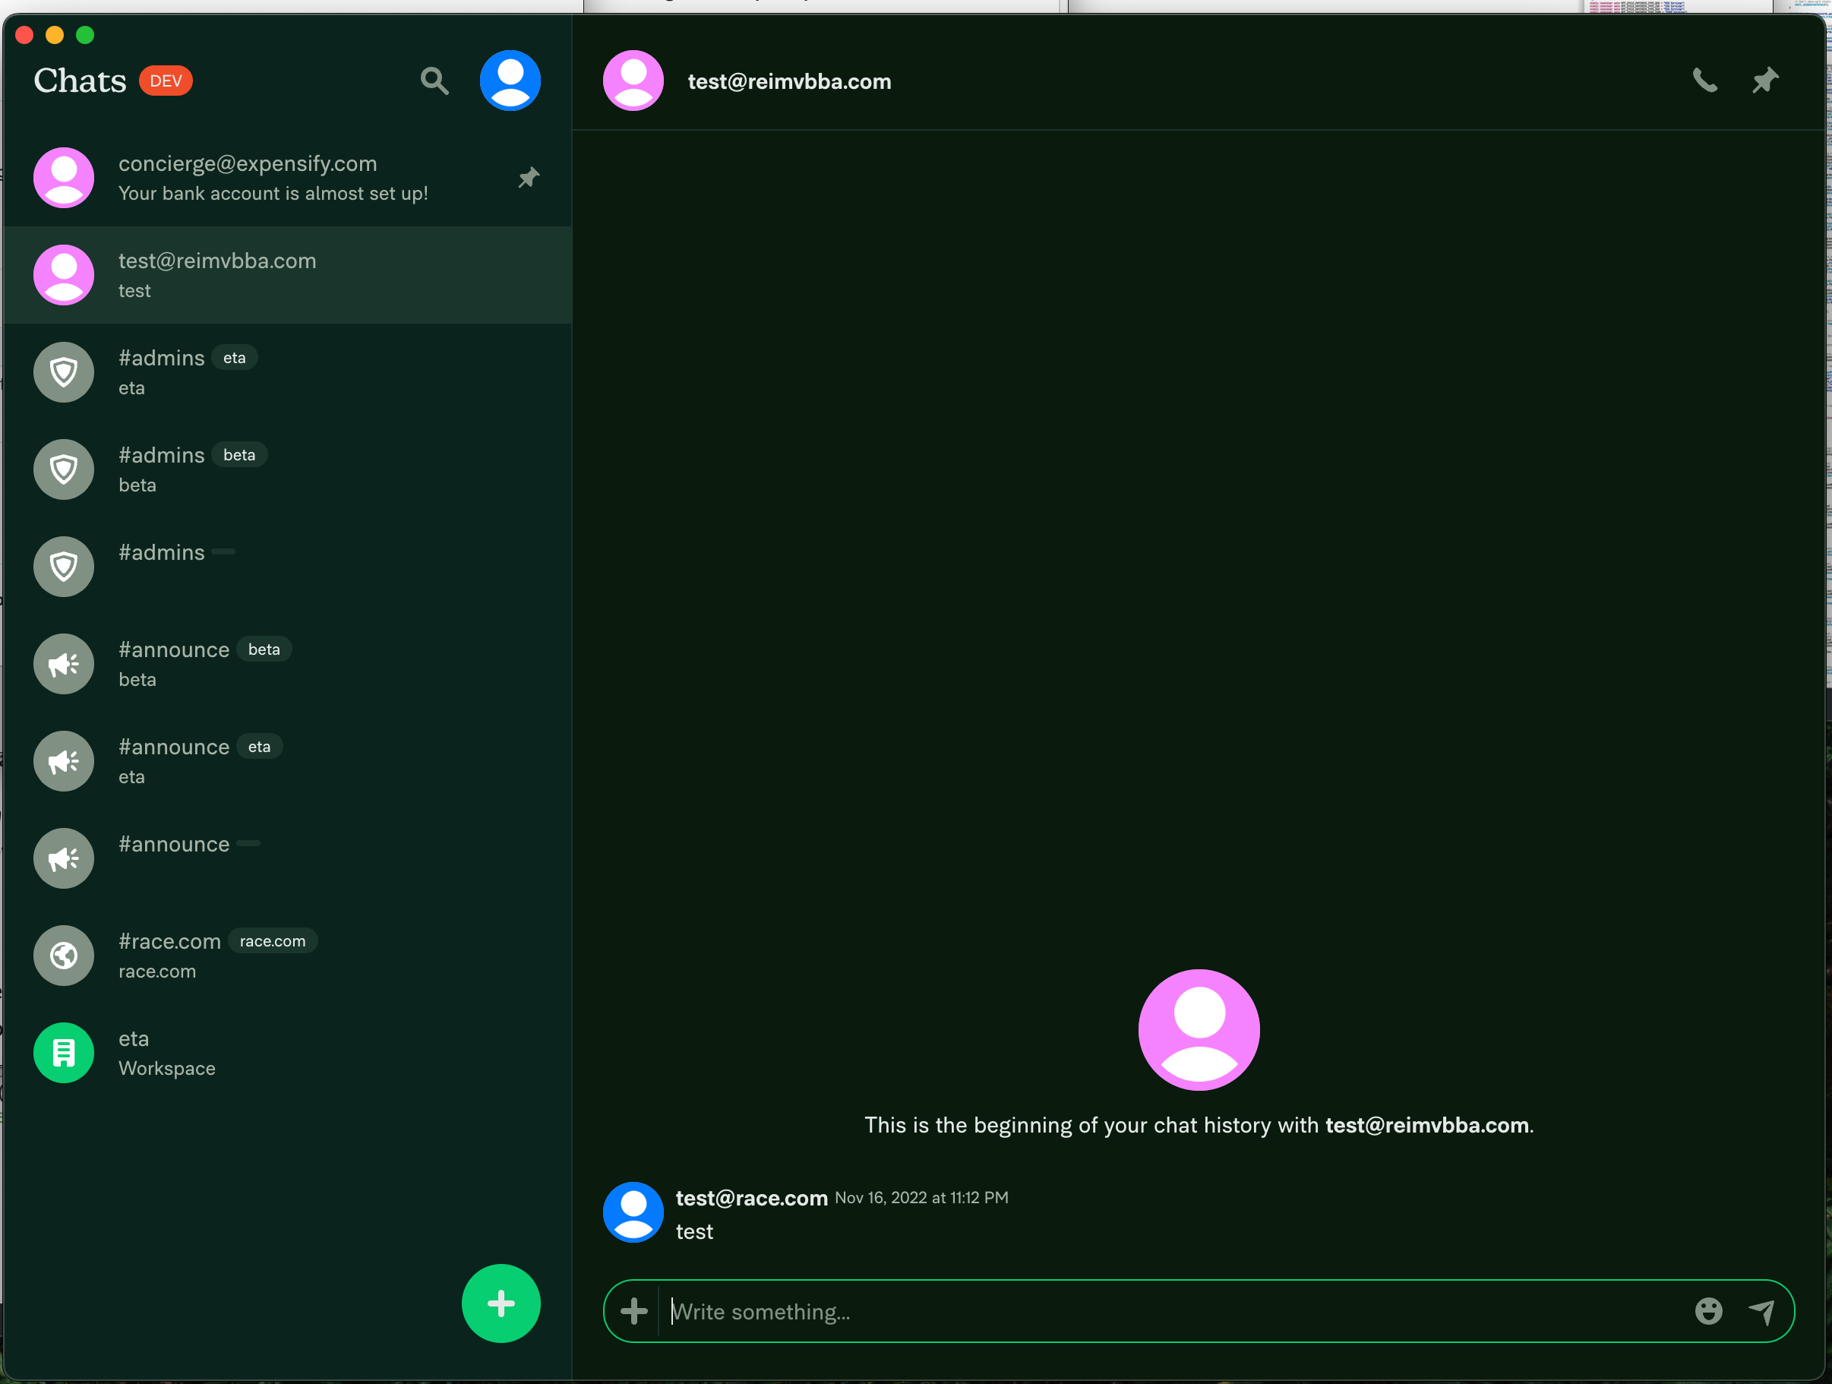
Task: Click the megaphone icon of #announce eta
Action: pos(64,760)
